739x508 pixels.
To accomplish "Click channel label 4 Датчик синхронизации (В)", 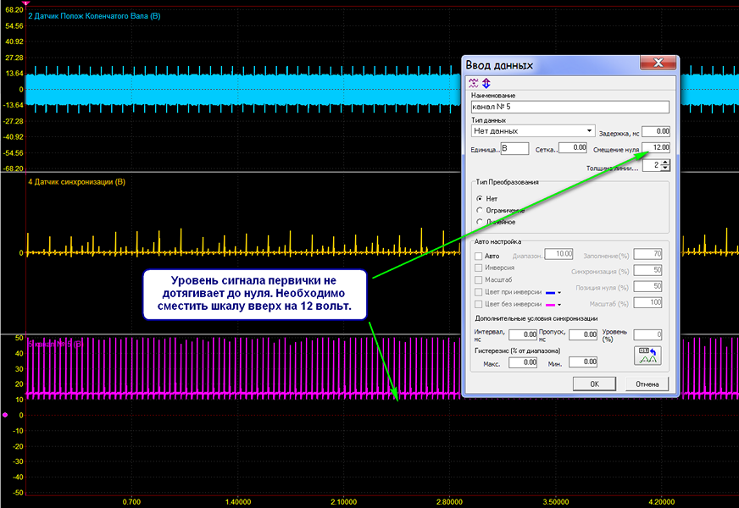I will 76,182.
